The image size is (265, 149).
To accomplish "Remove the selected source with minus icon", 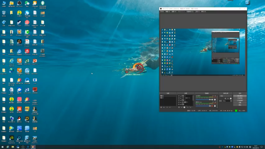I will click(x=182, y=107).
